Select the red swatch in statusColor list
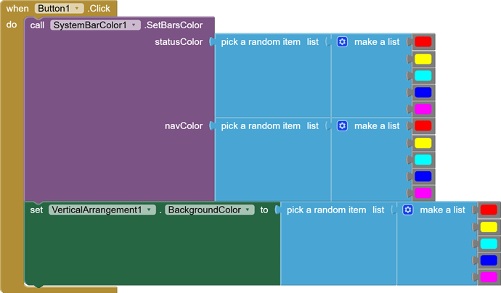The image size is (501, 293). coord(423,42)
